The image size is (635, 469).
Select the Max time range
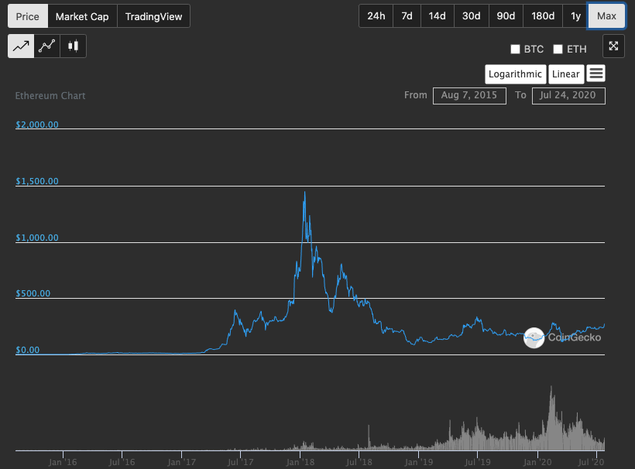[606, 16]
